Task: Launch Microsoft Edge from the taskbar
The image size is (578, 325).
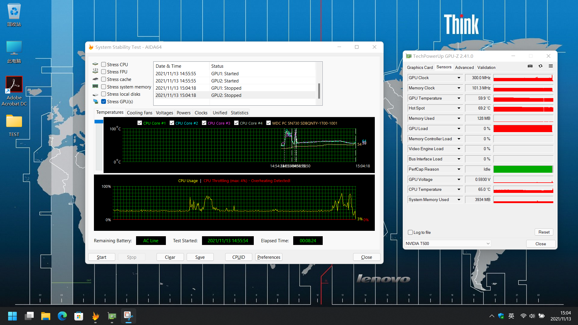Action: click(62, 316)
